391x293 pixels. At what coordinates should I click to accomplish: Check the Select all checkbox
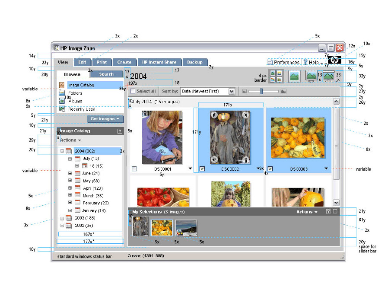pos(133,91)
